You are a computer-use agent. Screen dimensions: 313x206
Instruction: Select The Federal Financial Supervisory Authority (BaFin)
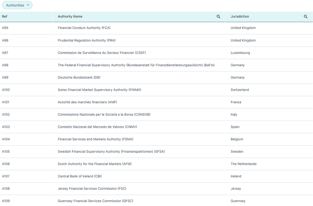(136, 65)
